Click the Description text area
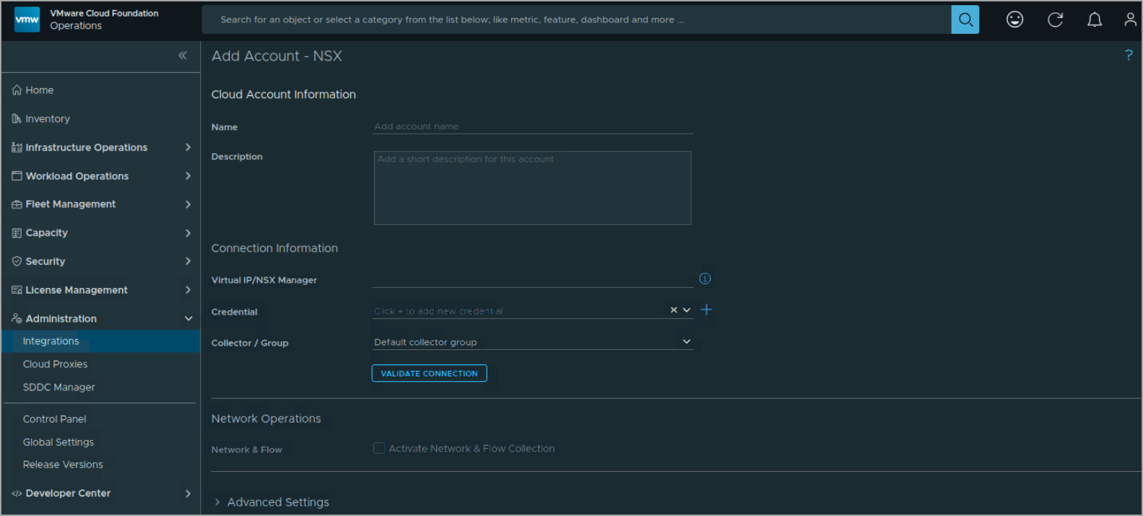This screenshot has height=516, width=1143. (x=533, y=188)
